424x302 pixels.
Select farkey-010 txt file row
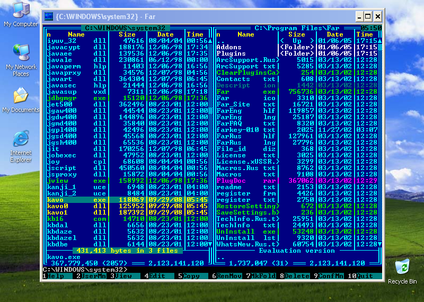tap(297, 130)
